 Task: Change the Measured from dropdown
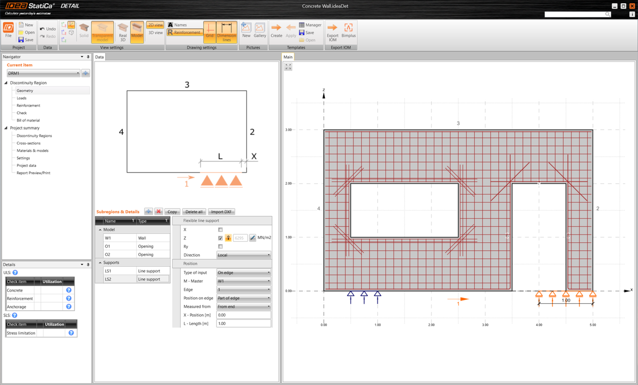pos(244,306)
